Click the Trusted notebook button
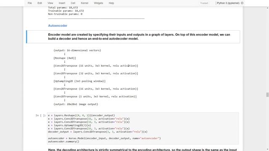269x151 pixels. click(x=204, y=3)
